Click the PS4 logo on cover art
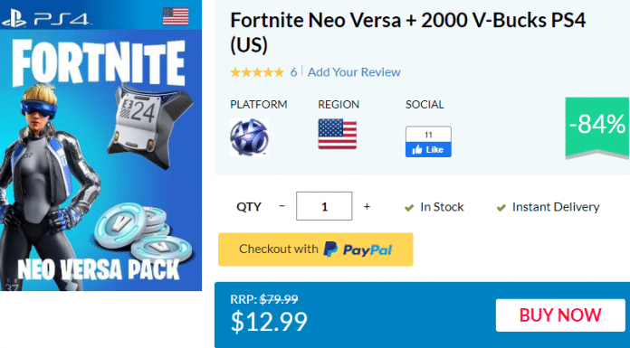This screenshot has height=348, width=630. (45, 19)
